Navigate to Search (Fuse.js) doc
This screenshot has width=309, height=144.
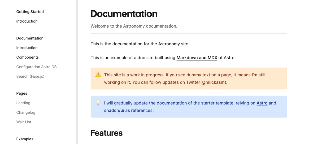click(30, 76)
